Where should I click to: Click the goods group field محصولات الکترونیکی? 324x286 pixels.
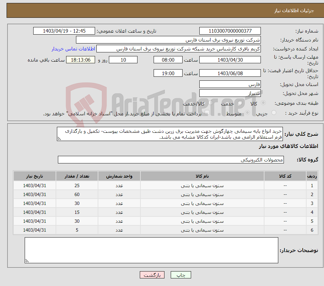tap(171, 160)
